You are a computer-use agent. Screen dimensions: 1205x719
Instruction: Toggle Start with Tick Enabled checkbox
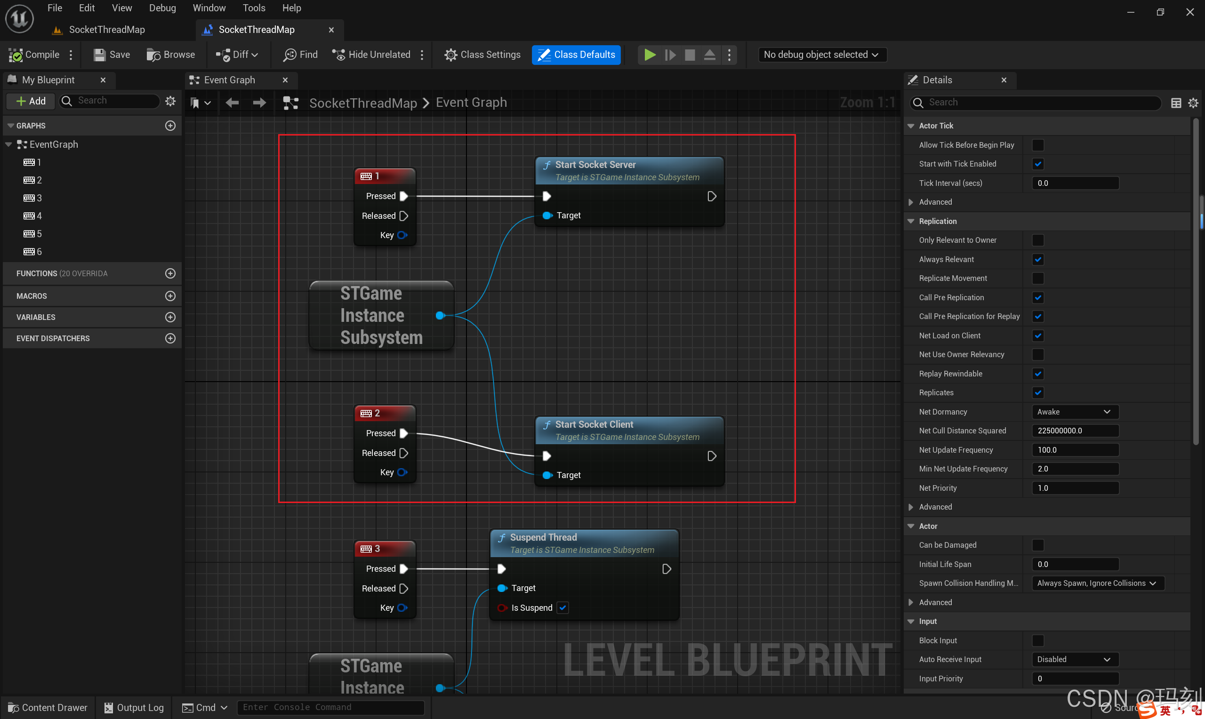click(x=1037, y=164)
